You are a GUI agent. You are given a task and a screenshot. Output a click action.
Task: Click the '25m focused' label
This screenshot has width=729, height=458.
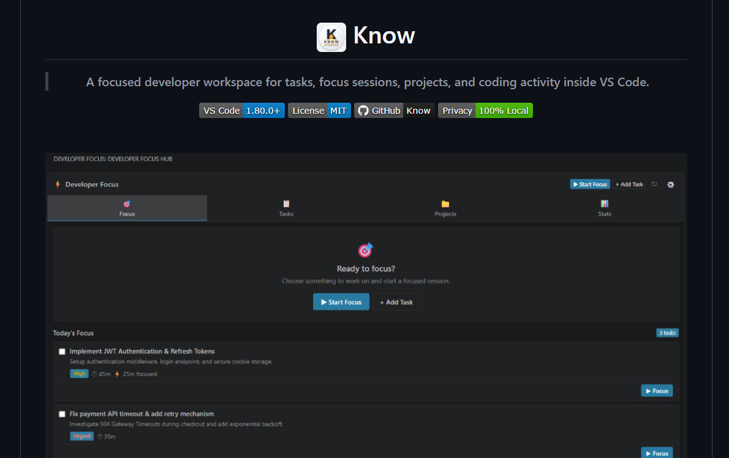[x=140, y=374]
